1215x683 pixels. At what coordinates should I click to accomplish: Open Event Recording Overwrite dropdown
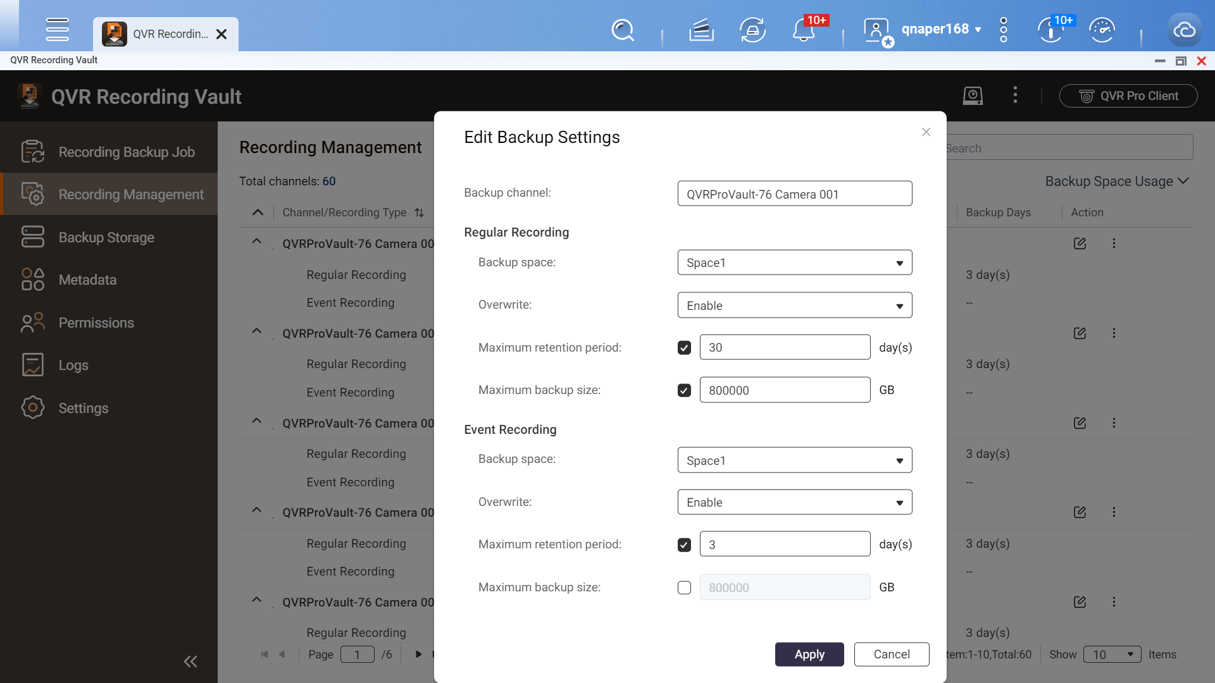point(794,503)
